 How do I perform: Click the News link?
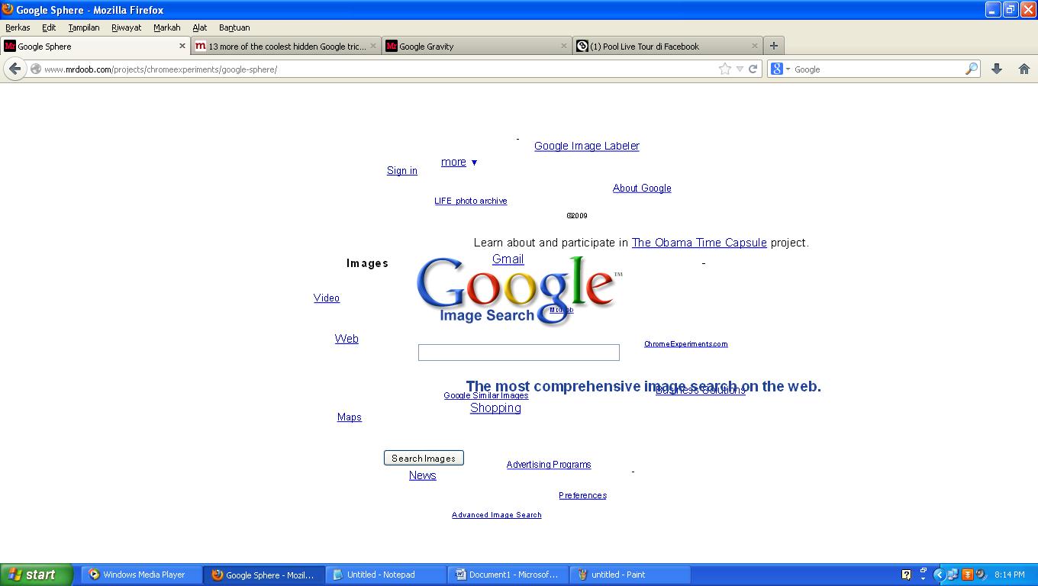pos(423,475)
